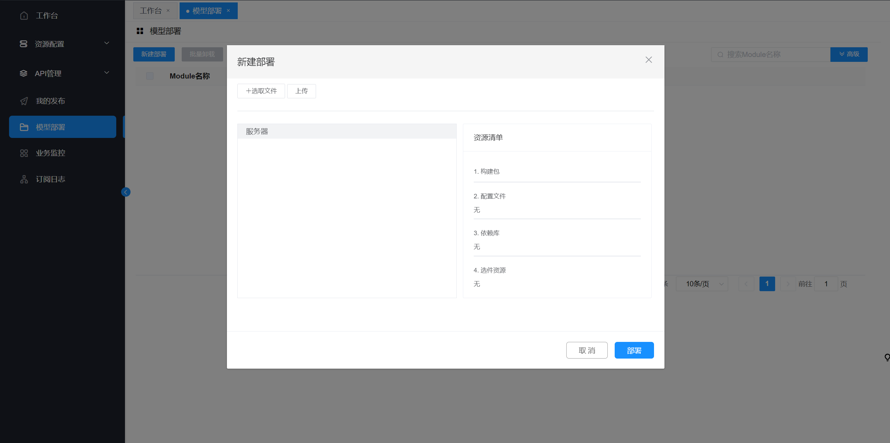Expand the 资源配置 submenu chevron

point(107,43)
